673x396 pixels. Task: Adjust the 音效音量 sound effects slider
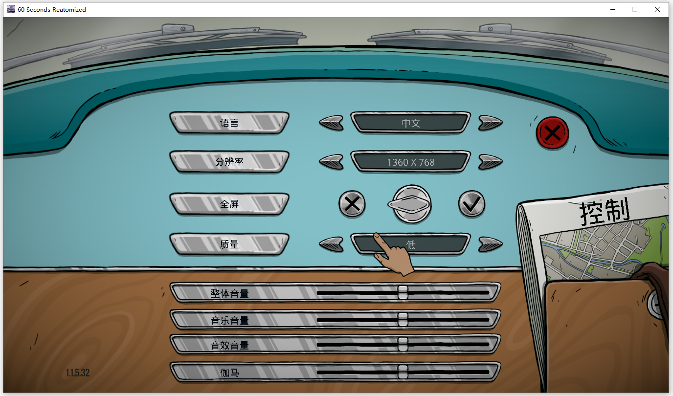403,344
